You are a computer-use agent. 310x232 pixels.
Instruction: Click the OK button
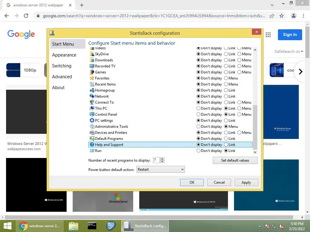[192, 182]
